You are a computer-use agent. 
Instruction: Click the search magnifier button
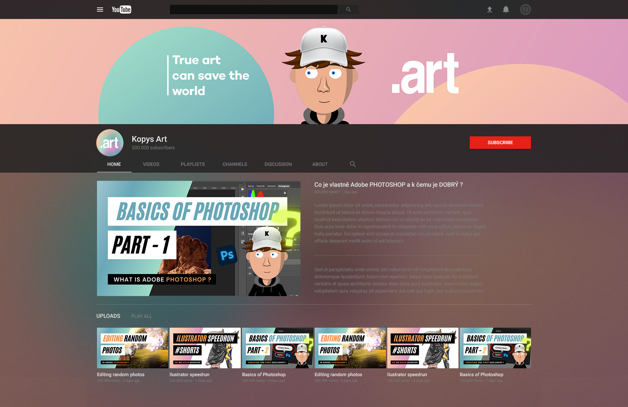(x=348, y=9)
